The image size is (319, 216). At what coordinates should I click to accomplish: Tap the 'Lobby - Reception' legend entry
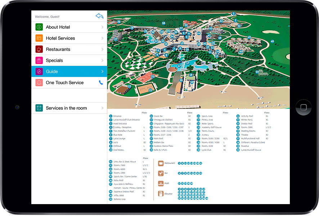click(x=123, y=127)
